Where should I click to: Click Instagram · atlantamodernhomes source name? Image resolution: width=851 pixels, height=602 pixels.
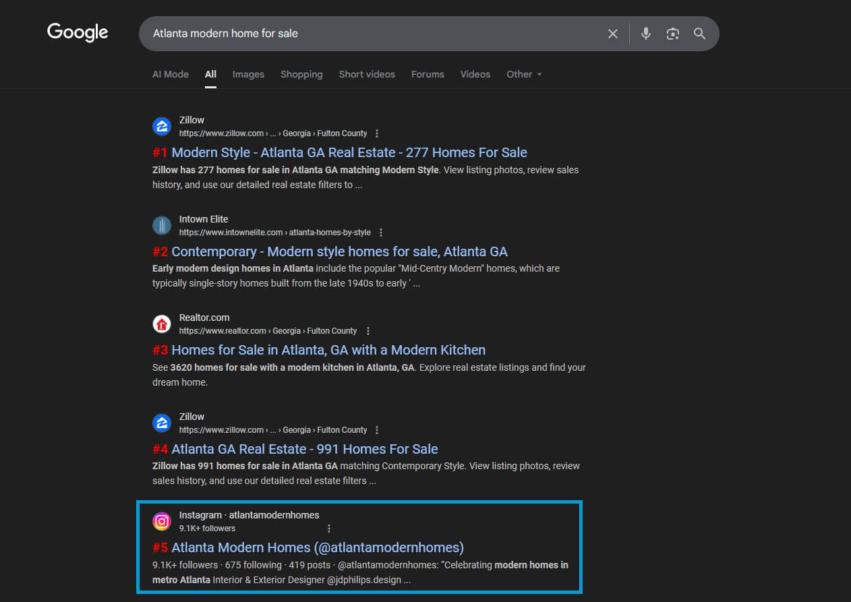pyautogui.click(x=250, y=515)
